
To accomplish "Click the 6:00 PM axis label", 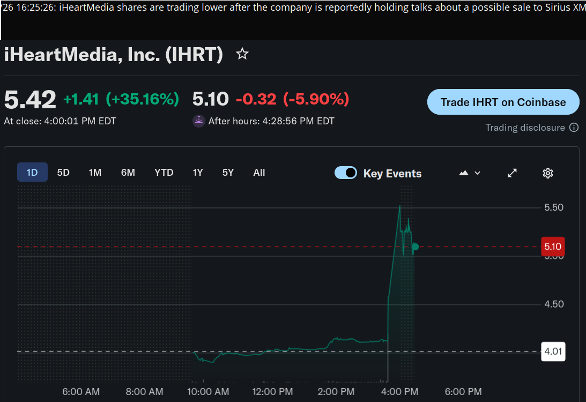I will coord(463,391).
